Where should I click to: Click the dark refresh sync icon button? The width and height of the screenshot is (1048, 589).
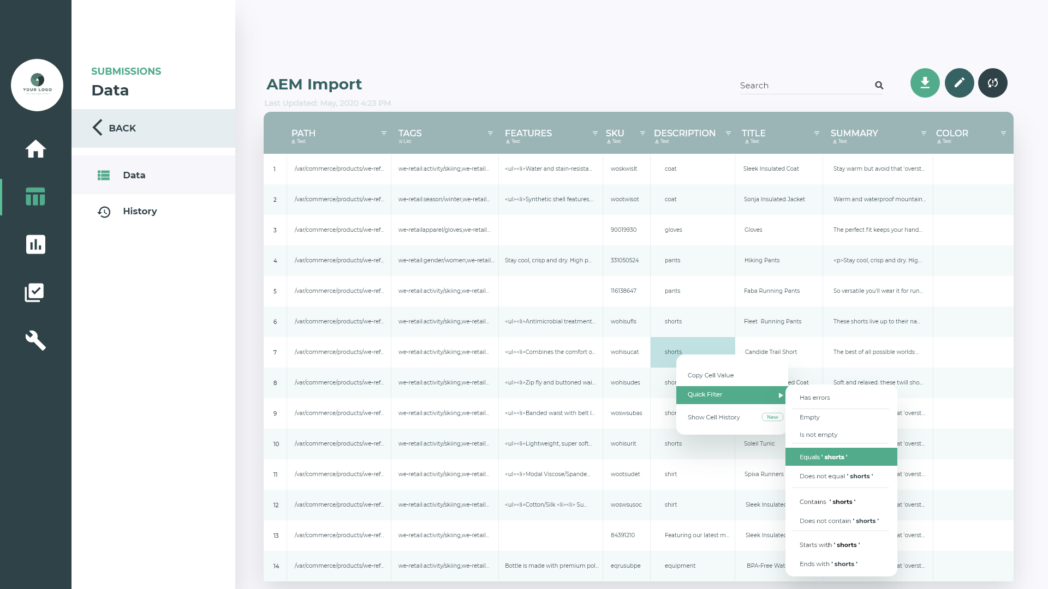pos(992,83)
